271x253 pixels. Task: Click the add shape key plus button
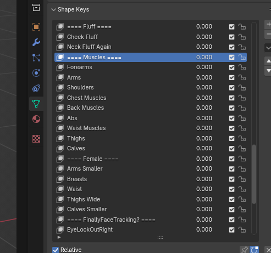pos(268,24)
